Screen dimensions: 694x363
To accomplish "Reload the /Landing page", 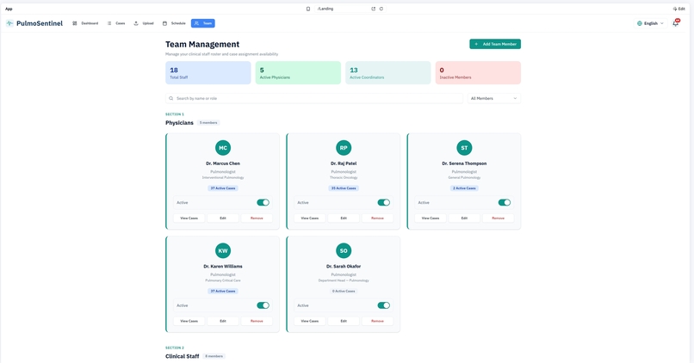I will click(x=381, y=9).
